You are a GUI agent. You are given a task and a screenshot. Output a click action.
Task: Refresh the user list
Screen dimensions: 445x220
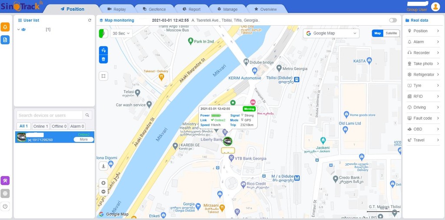90,20
